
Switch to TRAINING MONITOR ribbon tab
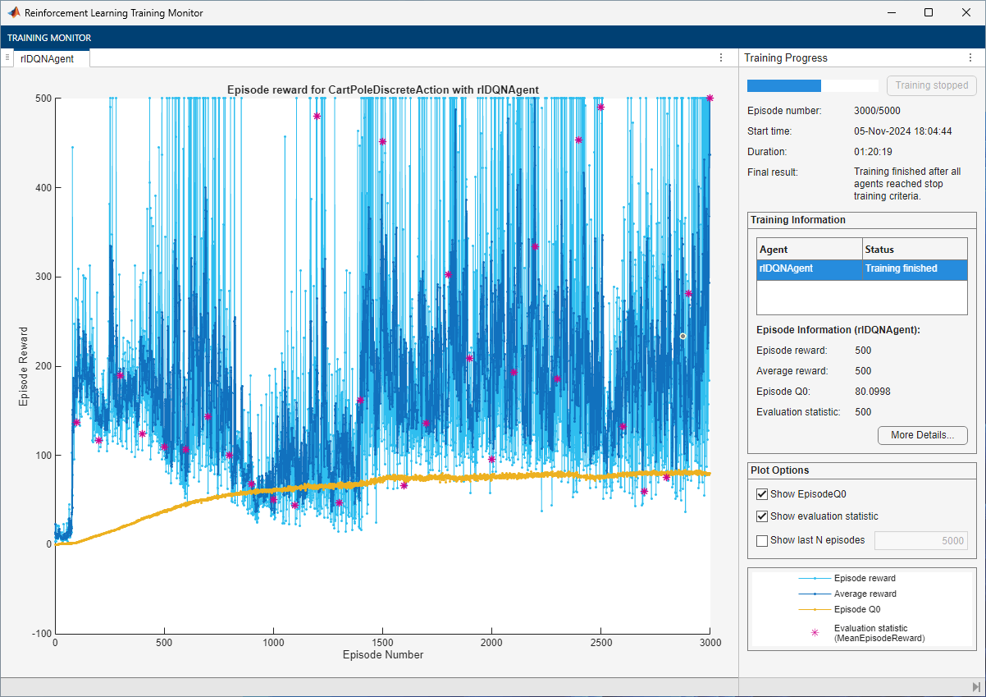pos(49,38)
